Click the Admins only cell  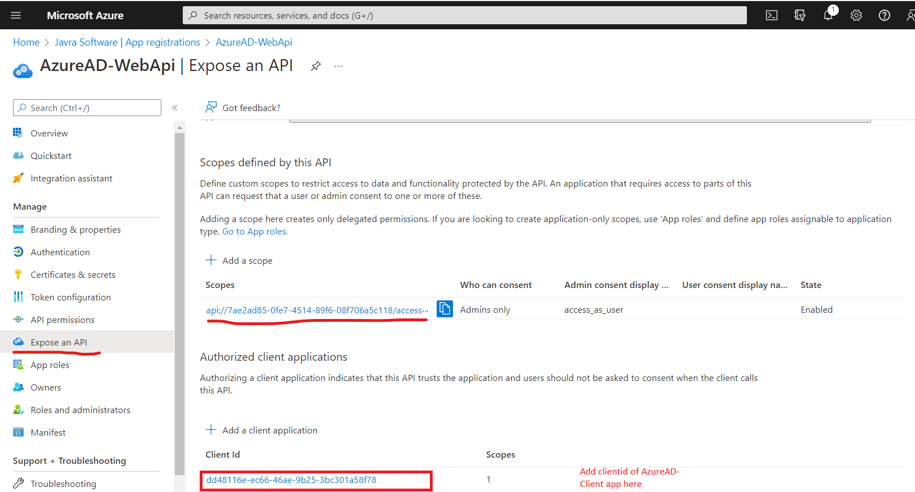point(485,309)
